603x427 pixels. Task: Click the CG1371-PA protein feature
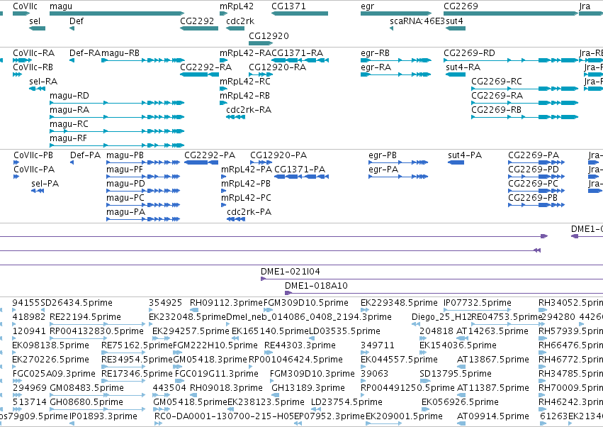coord(302,177)
